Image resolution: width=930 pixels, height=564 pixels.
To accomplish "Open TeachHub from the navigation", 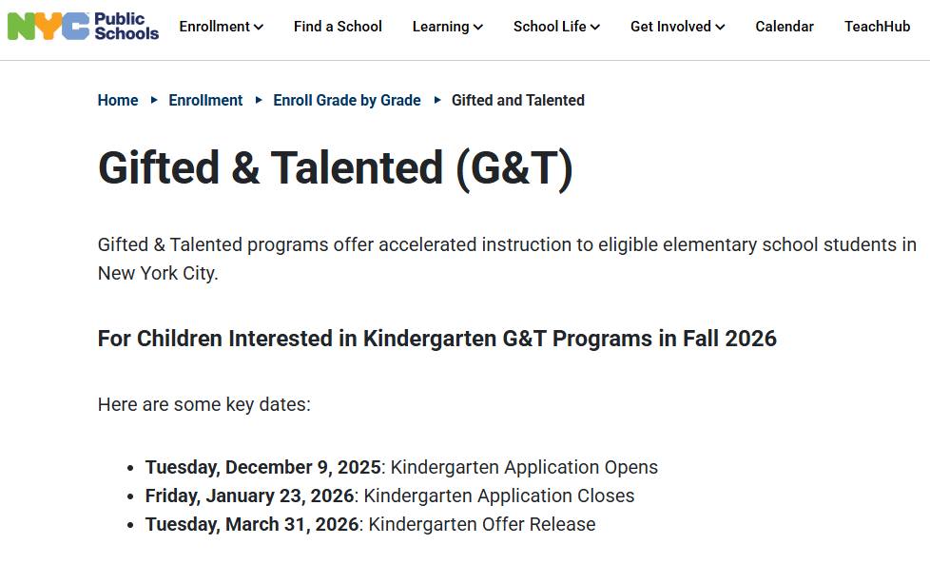I will click(877, 27).
